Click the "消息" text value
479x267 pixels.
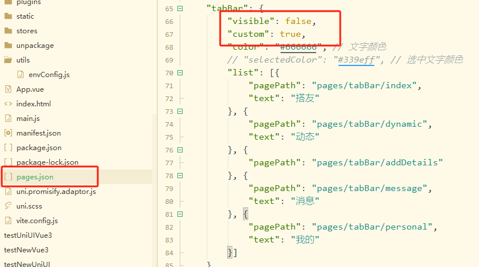coord(305,201)
